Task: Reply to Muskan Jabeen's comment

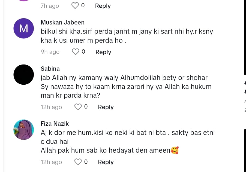Action: click(x=103, y=52)
